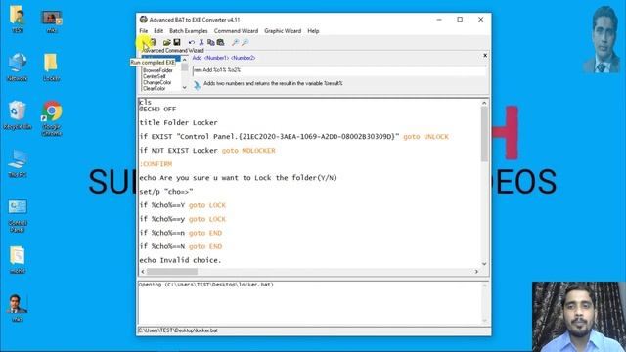
Task: Click the 'rem Add %o1% %o2%' command field
Action: pyautogui.click(x=339, y=70)
